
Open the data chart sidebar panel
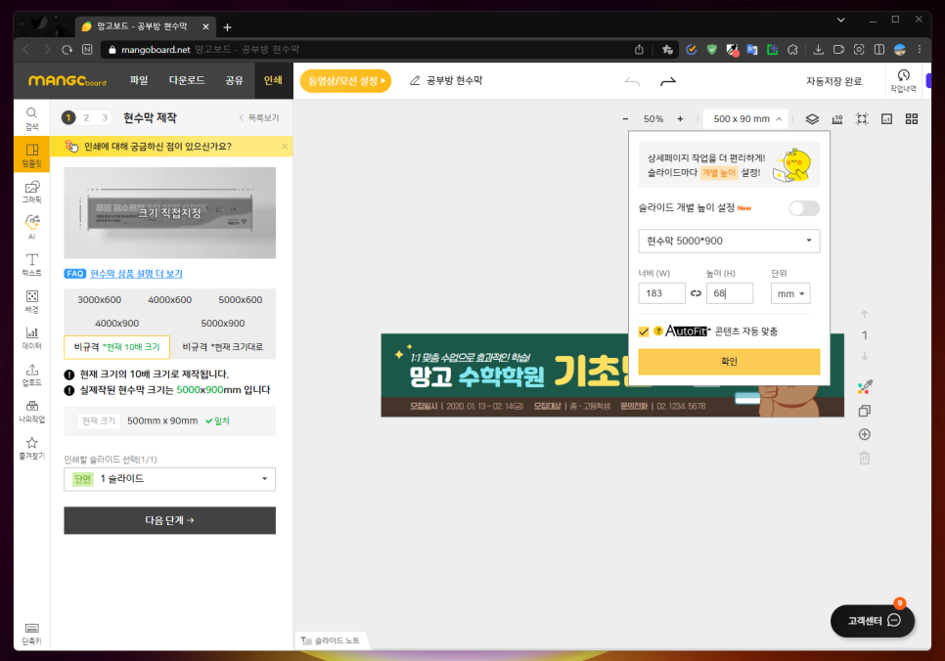(32, 338)
